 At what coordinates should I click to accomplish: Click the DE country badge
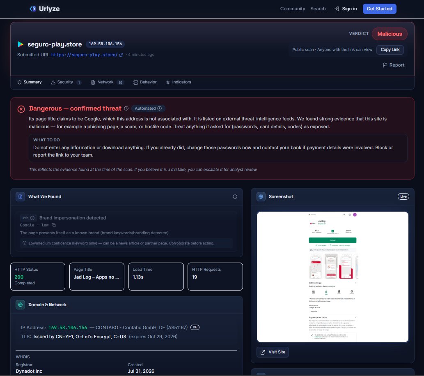(195, 327)
